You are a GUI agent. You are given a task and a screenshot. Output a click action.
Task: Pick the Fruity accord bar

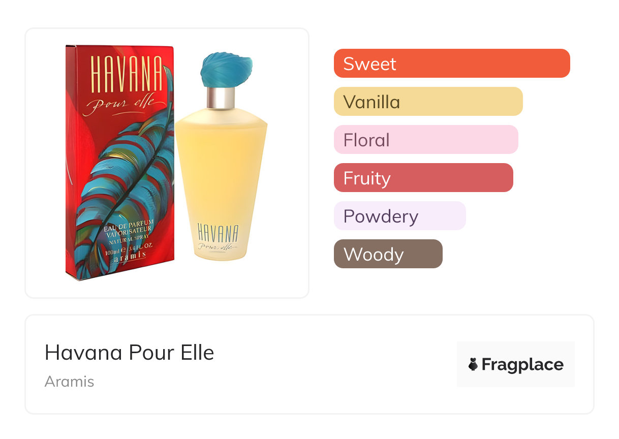pyautogui.click(x=423, y=178)
